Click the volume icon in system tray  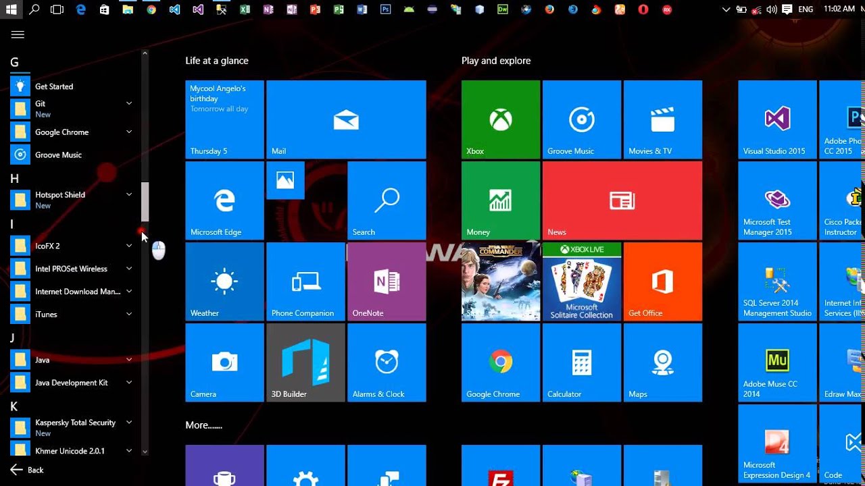coord(772,9)
